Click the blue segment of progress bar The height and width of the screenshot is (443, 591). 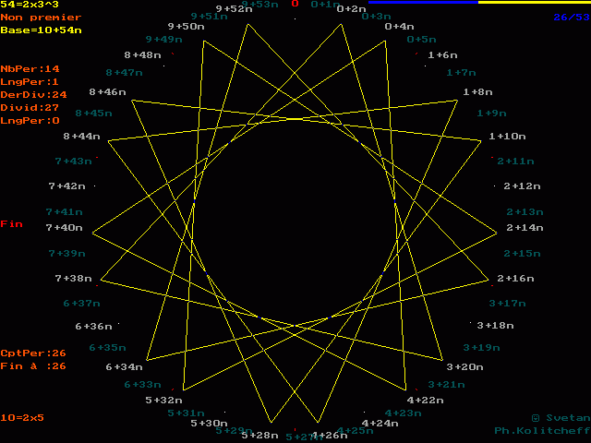423,3
